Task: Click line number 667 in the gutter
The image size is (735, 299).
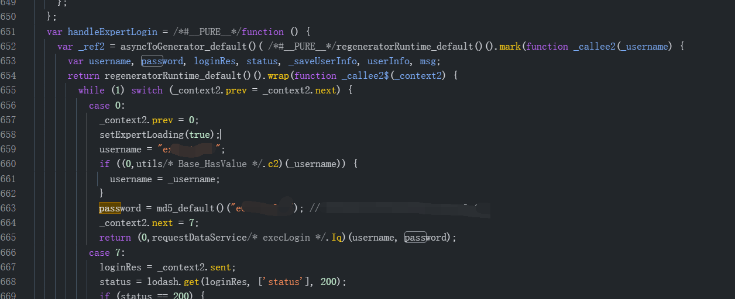Action: [x=8, y=267]
